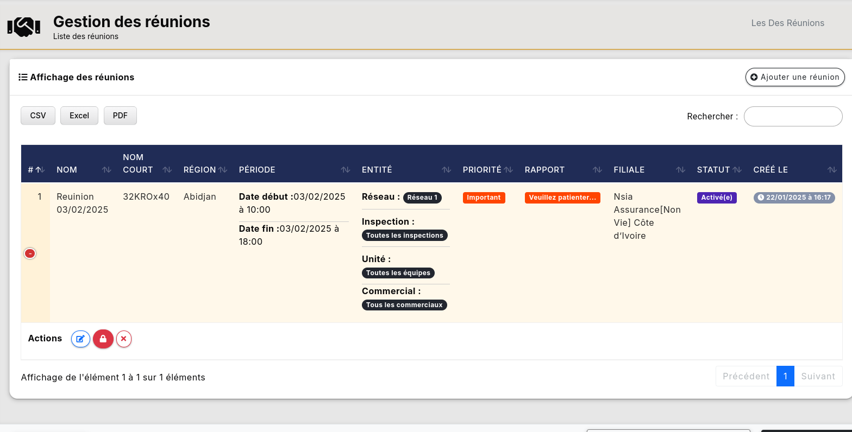Go to pagination page 1
Screen dimensions: 852x432
785,376
